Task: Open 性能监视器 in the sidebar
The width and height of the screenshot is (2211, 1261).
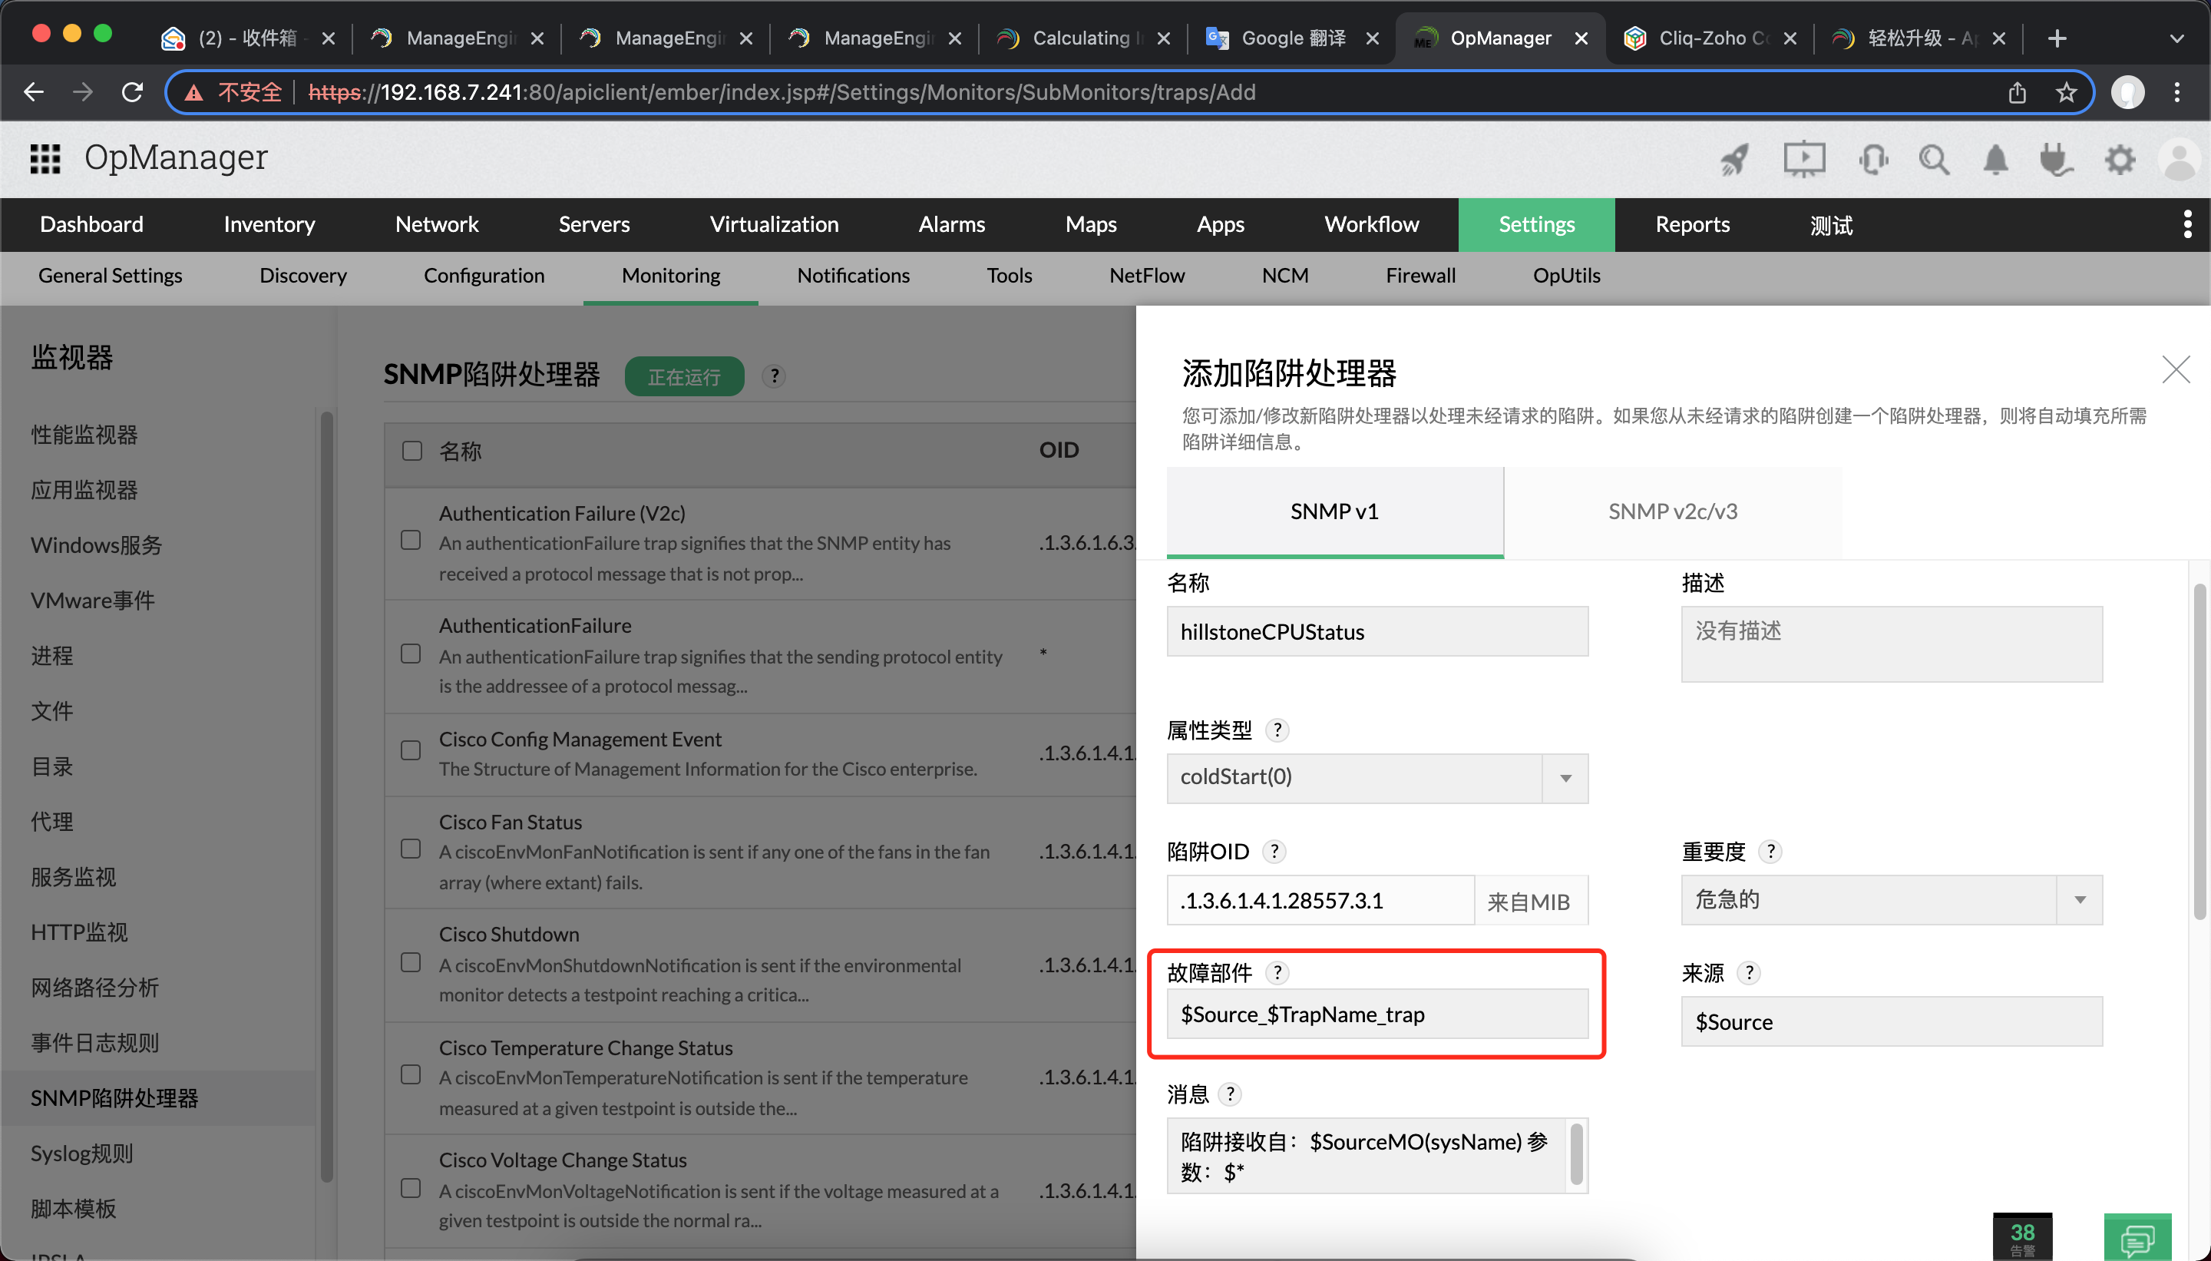Action: click(x=84, y=435)
